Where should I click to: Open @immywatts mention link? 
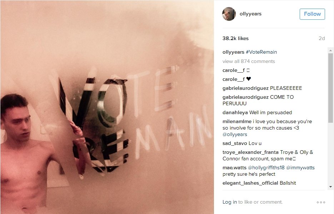pos(300,168)
